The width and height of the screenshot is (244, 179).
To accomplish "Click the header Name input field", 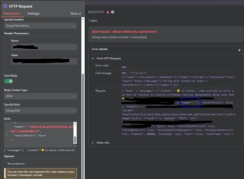I will pyautogui.click(x=44, y=47).
